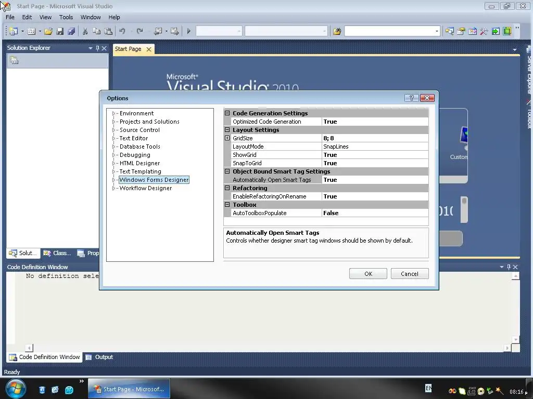Viewport: 533px width, 399px height.
Task: Expand the Source Control node
Action: [113, 130]
